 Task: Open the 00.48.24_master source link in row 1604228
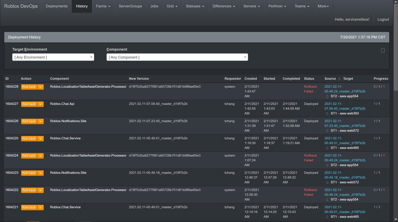click(345, 89)
